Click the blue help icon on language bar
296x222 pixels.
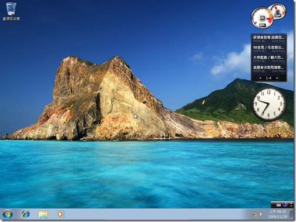(x=285, y=204)
